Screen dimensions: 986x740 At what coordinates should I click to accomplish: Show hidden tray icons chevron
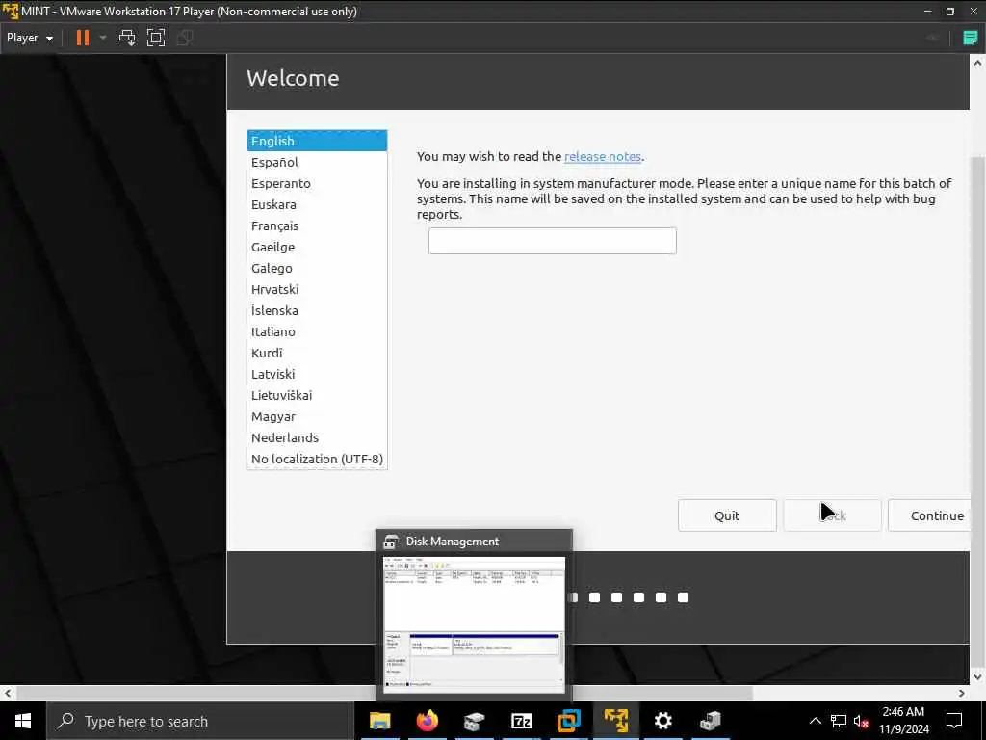click(x=815, y=721)
